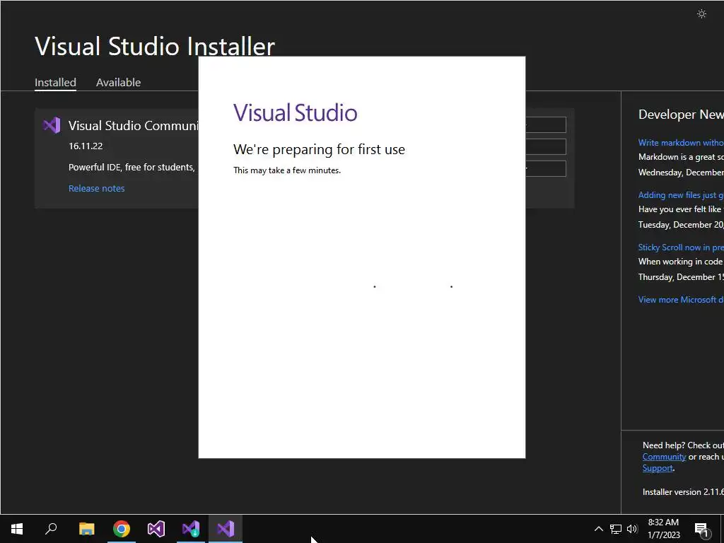Switch to the Installed tab

click(x=55, y=82)
